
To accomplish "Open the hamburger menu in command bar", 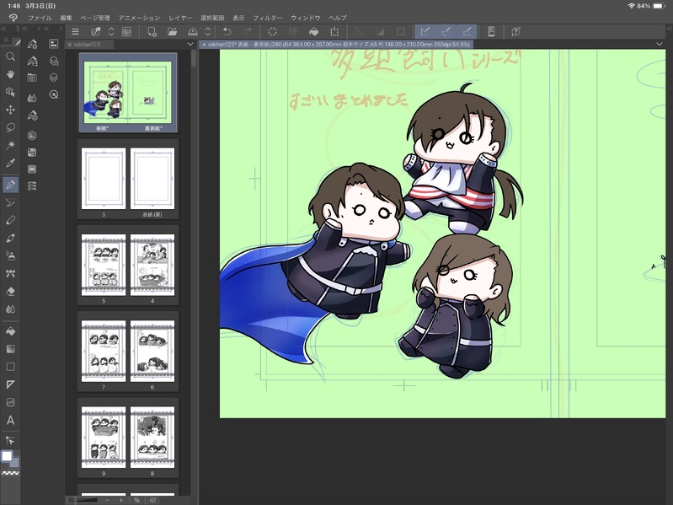I will point(76,32).
